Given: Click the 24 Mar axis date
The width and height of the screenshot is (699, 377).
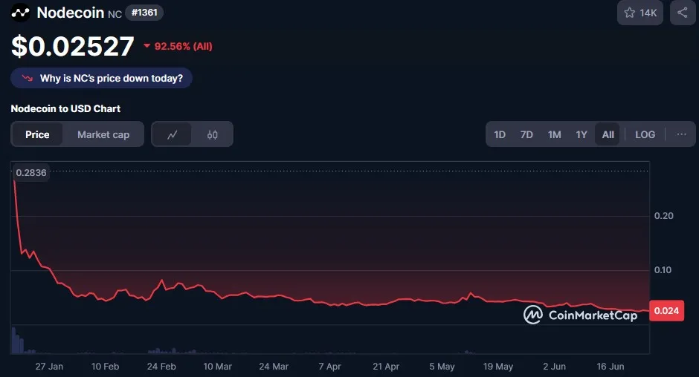Looking at the screenshot, I should click(274, 367).
